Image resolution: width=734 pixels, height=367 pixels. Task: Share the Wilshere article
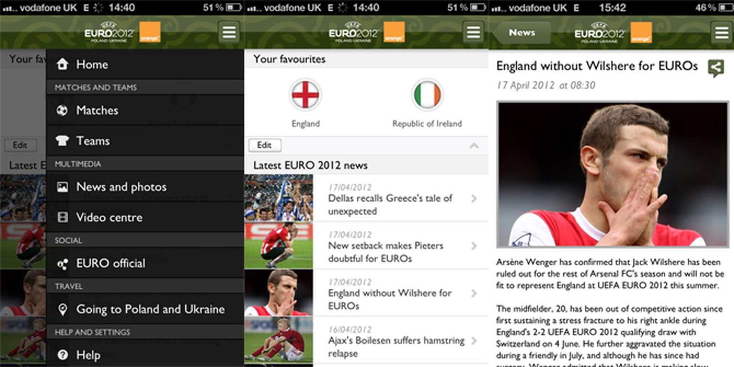[x=715, y=69]
